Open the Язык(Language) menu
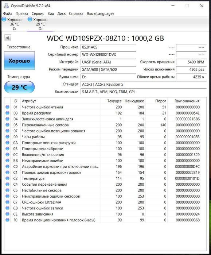 point(100,13)
